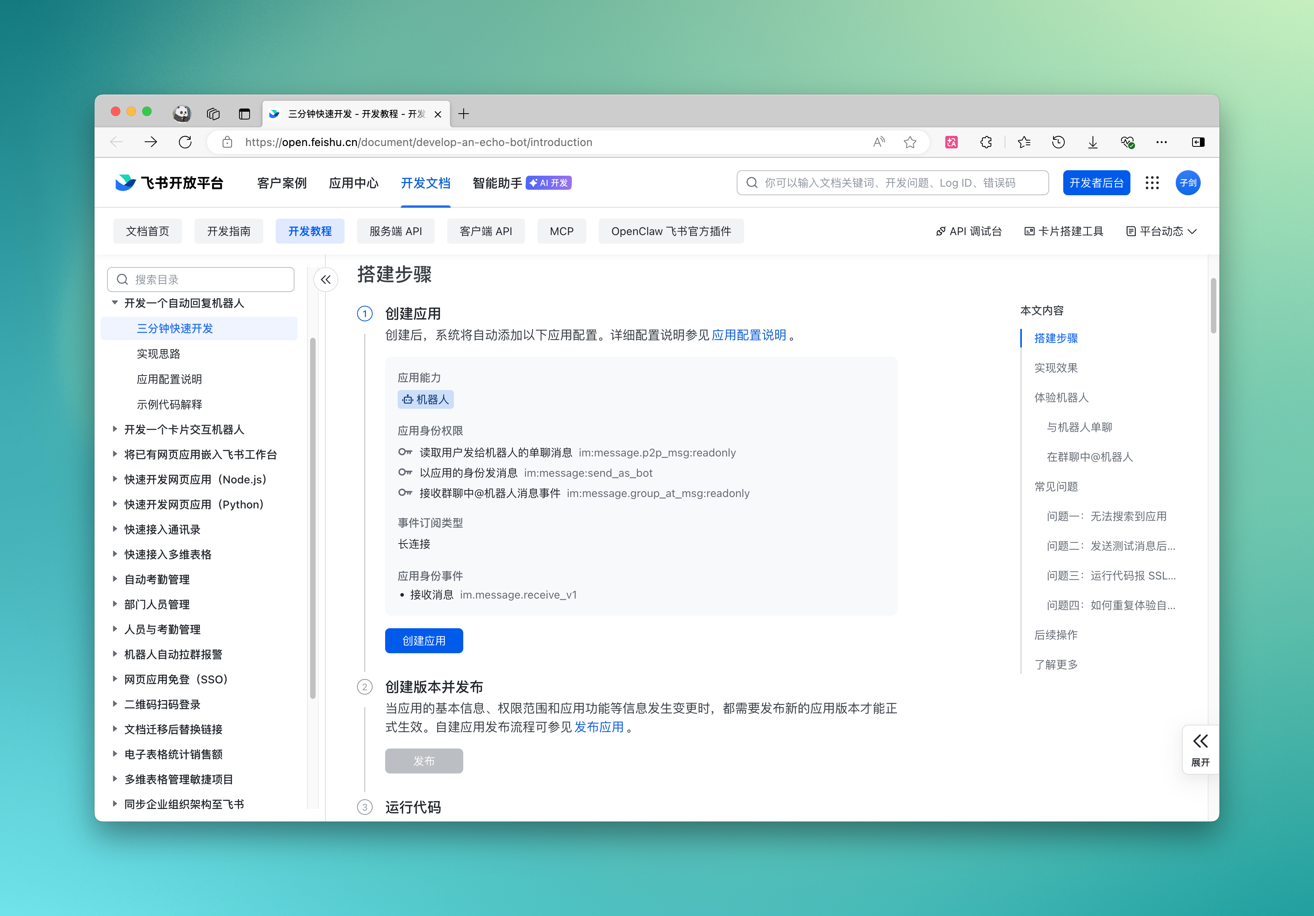Open browser immersive translate extension icon
The image size is (1314, 916).
coord(952,142)
